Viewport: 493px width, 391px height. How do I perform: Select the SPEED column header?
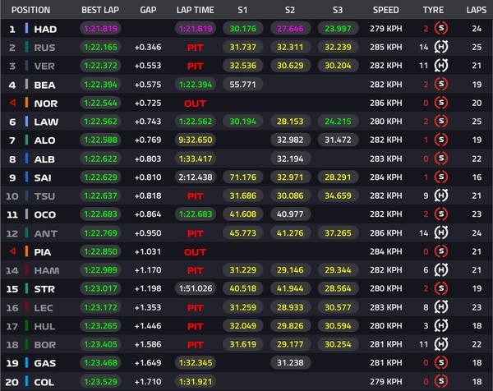[x=385, y=10]
